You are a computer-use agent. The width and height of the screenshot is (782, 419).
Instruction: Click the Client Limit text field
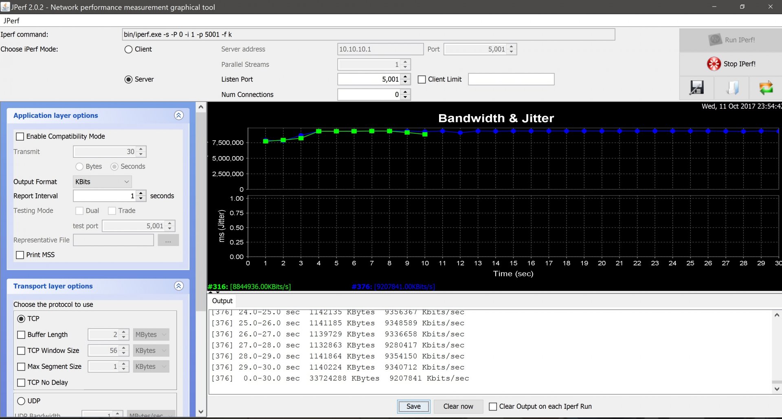[511, 79]
